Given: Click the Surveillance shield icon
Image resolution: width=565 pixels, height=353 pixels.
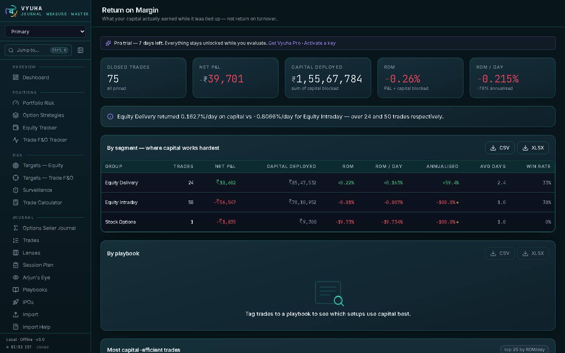Looking at the screenshot, I should pyautogui.click(x=16, y=190).
